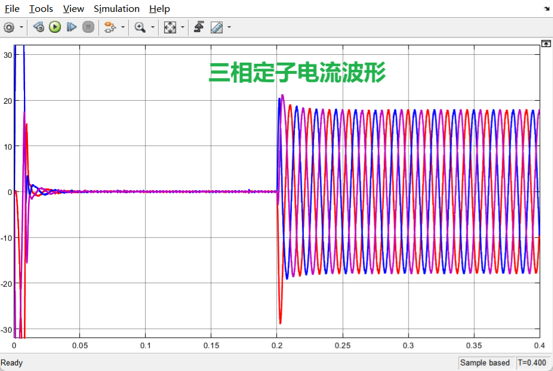Expand the Zoom options dropdown arrow
553x371 pixels.
(153, 27)
